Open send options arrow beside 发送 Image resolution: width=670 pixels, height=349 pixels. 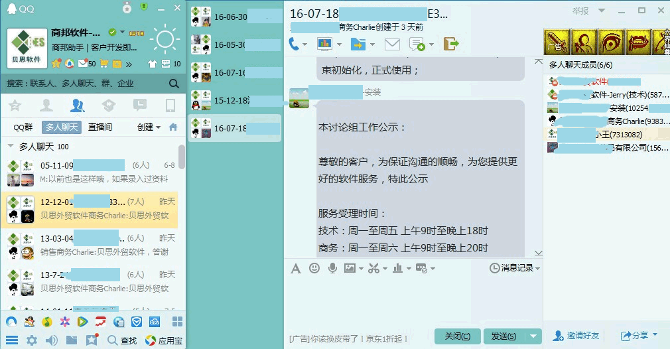(x=533, y=336)
